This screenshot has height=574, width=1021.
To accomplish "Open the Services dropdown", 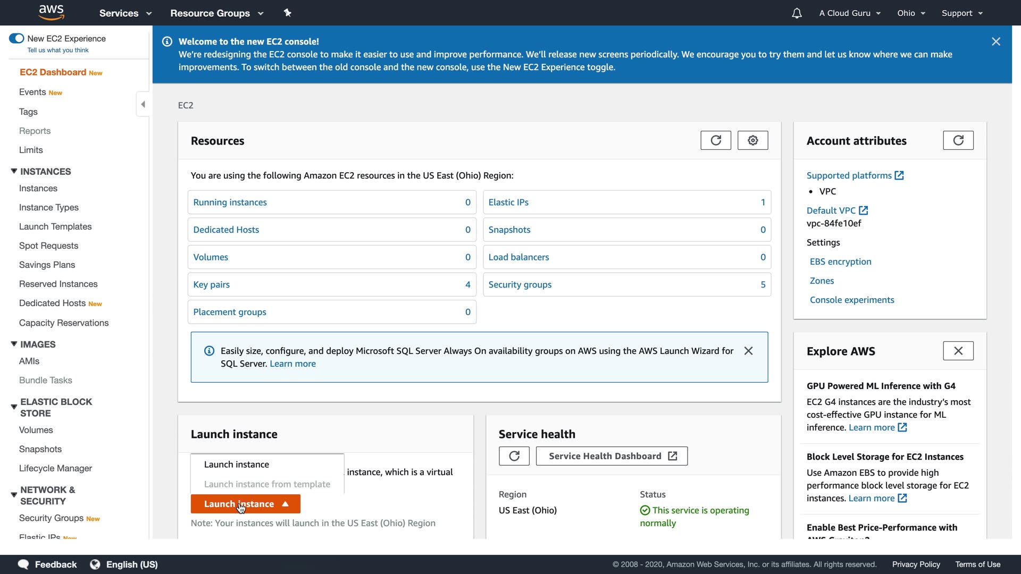I will [125, 13].
